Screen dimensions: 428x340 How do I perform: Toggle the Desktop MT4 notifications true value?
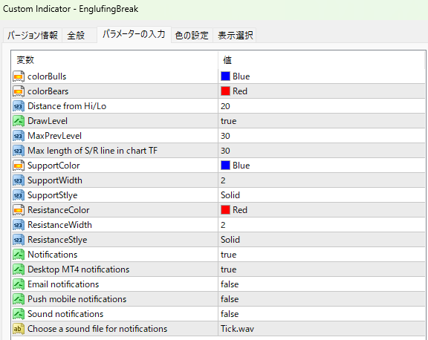[x=322, y=269]
